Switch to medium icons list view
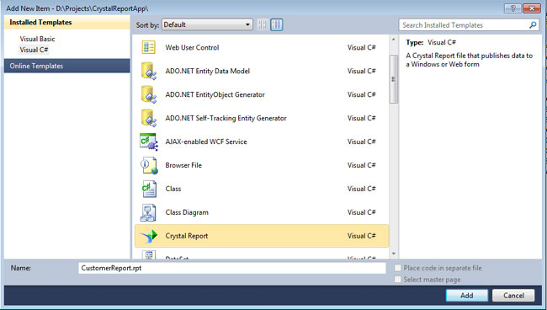 click(277, 24)
